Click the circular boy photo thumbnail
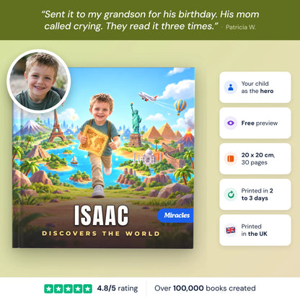Viewport: 300px width, 300px height. [39, 81]
